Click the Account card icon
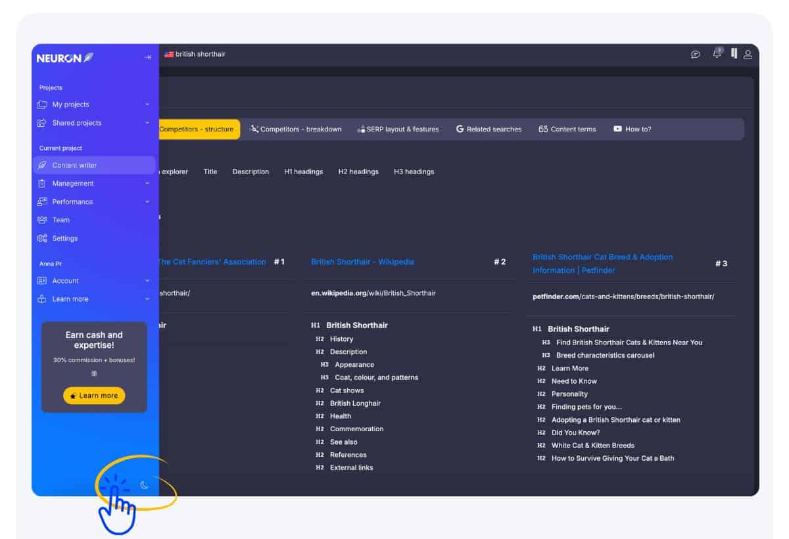Screen dimensions: 789x539 (42, 281)
